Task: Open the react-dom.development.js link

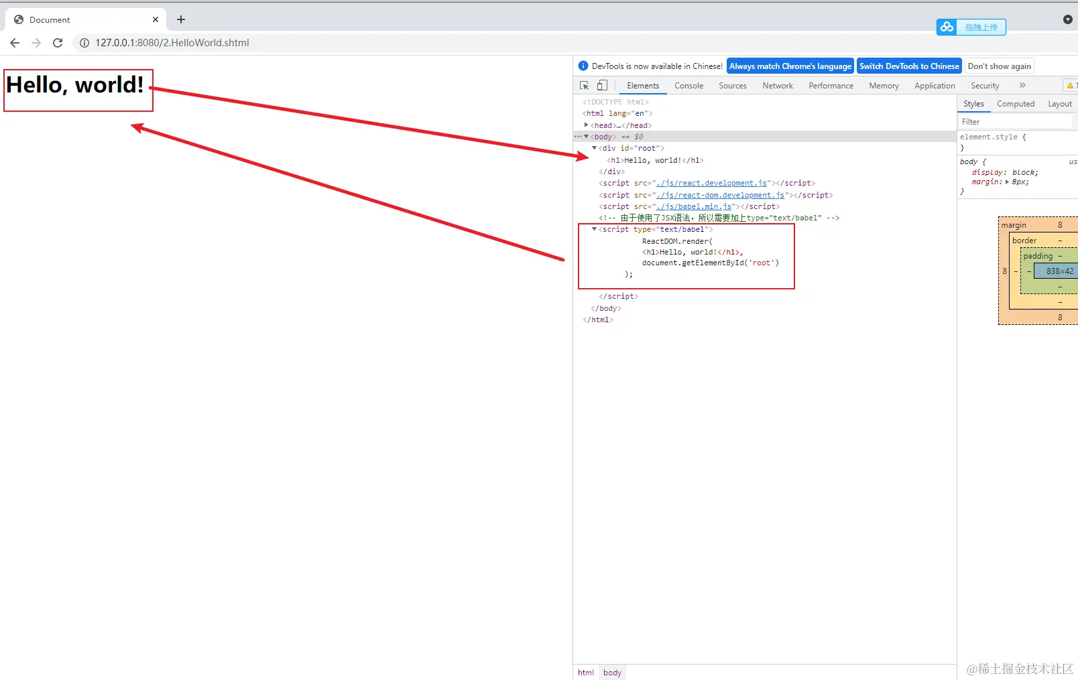Action: point(720,196)
